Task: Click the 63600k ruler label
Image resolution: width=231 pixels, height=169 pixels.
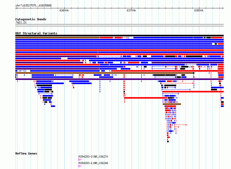Action: pos(64,10)
